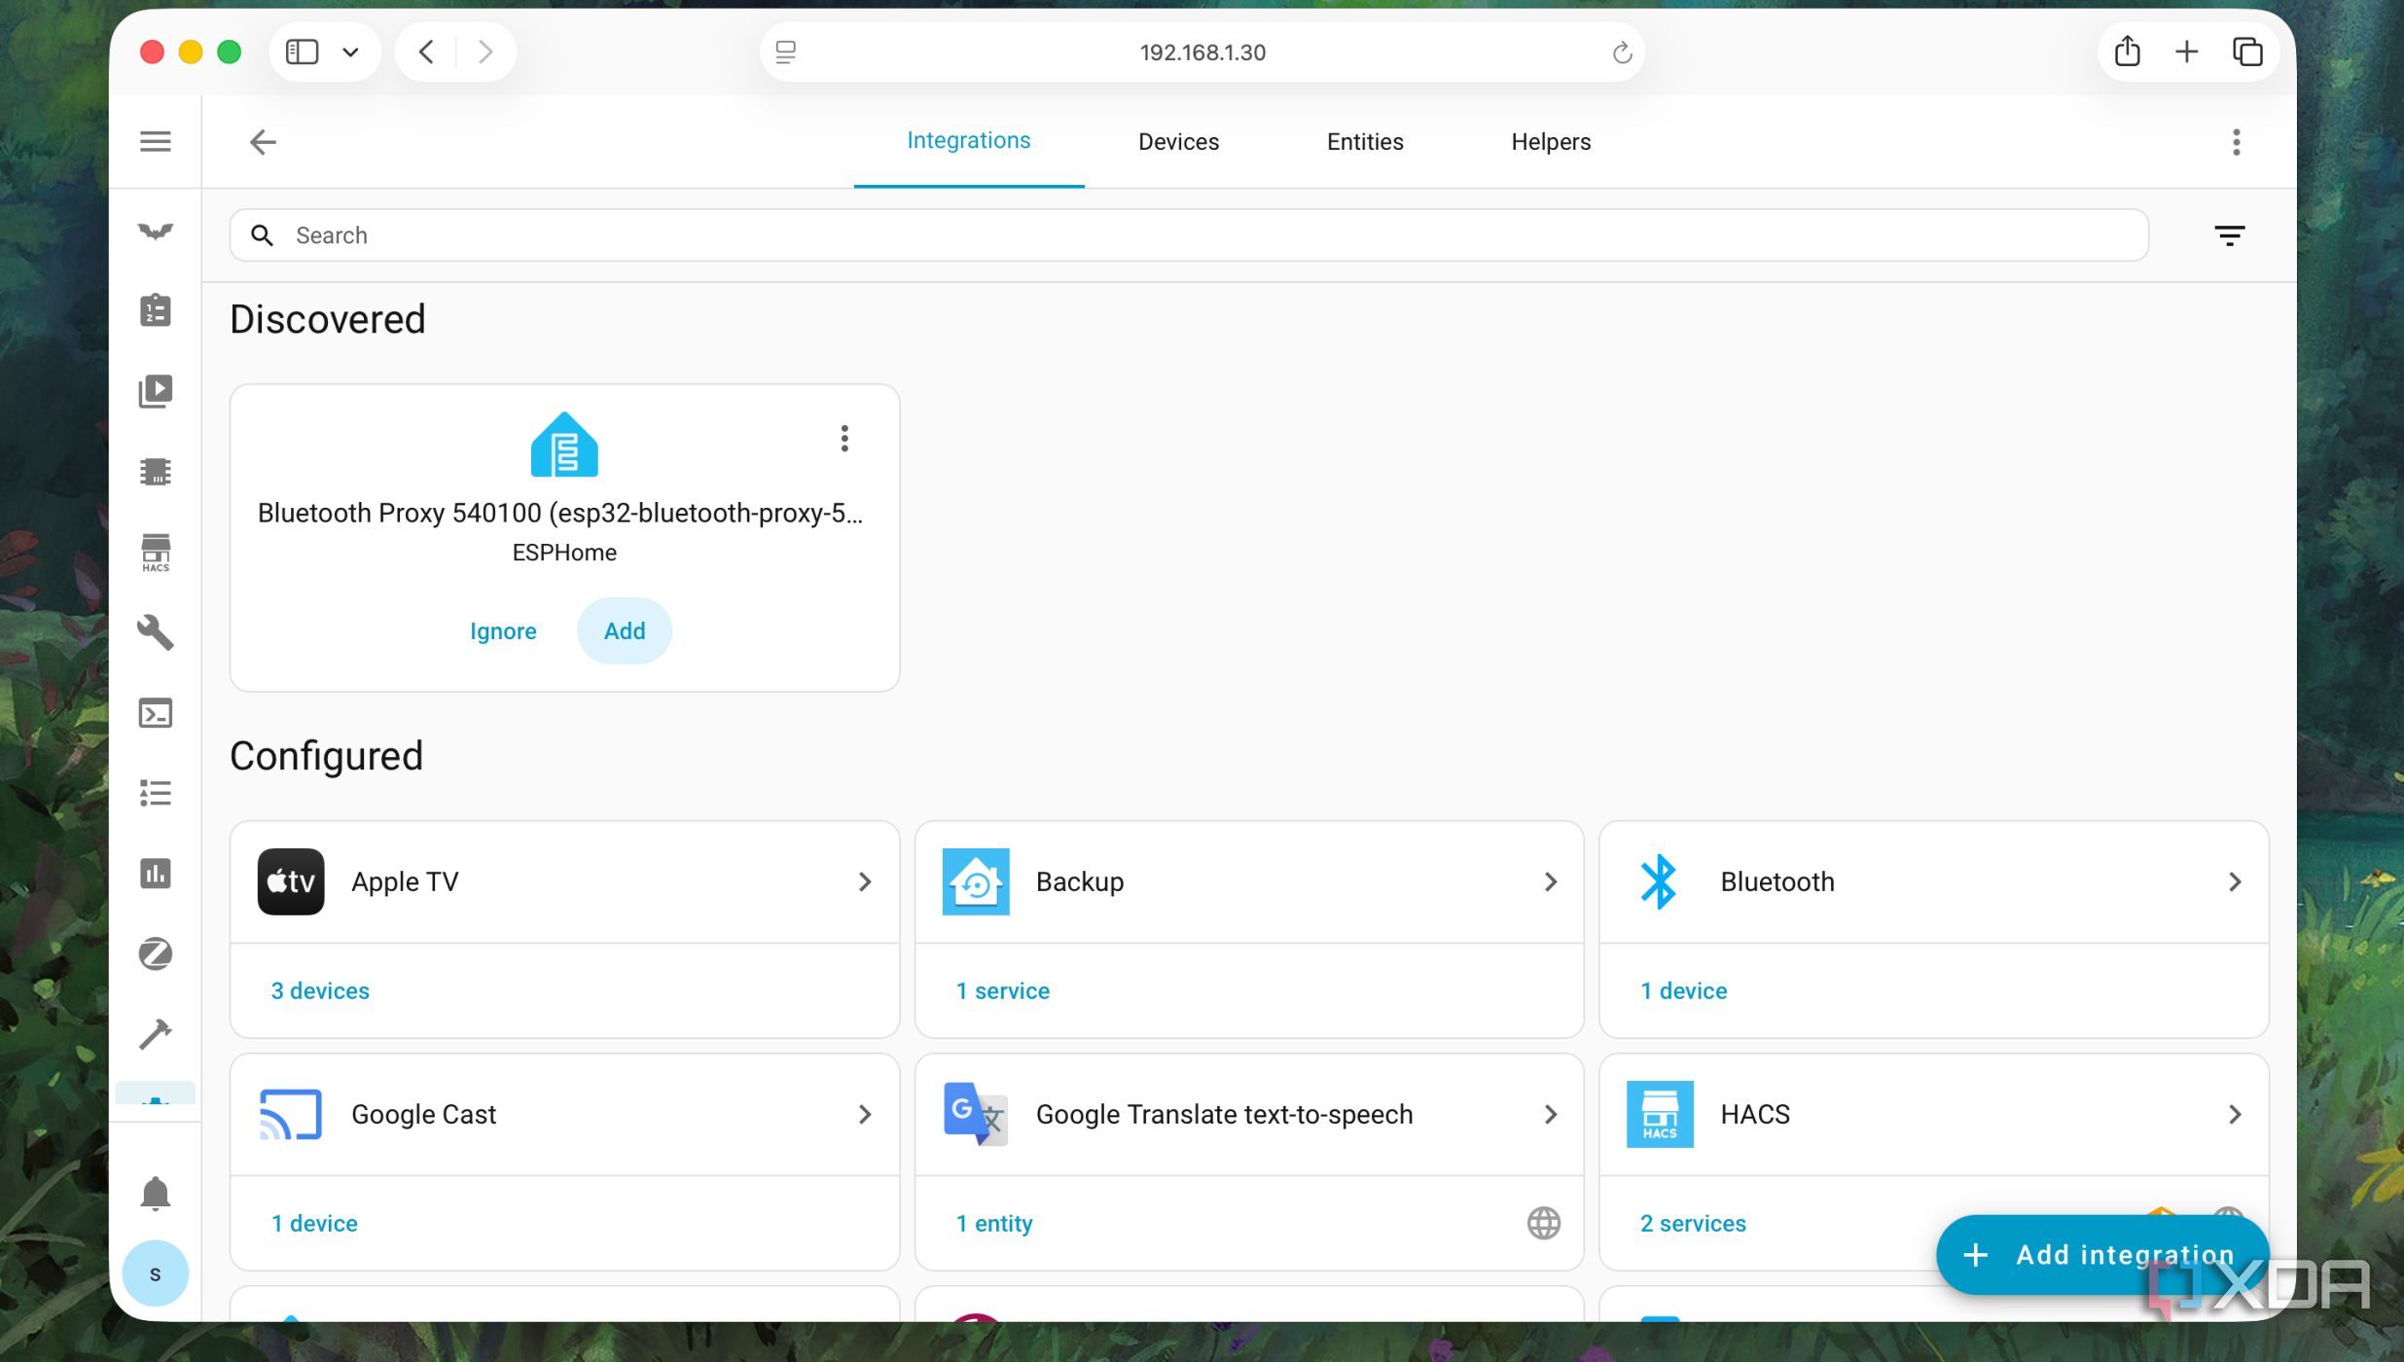Open the Zigbee2MQTT icon in sidebar

156,954
